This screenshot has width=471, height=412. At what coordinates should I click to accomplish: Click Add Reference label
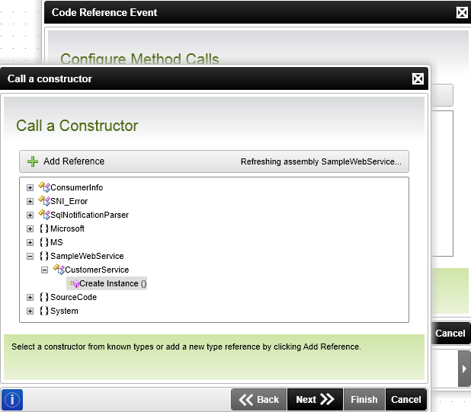pos(74,161)
